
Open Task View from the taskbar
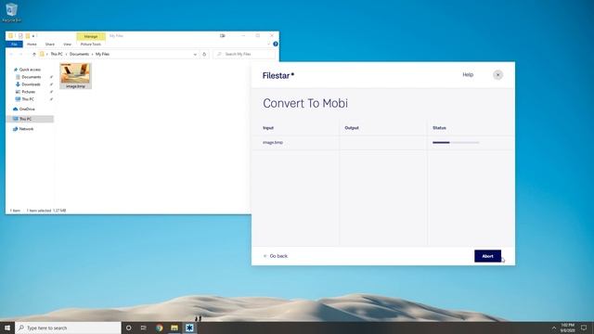pos(144,328)
